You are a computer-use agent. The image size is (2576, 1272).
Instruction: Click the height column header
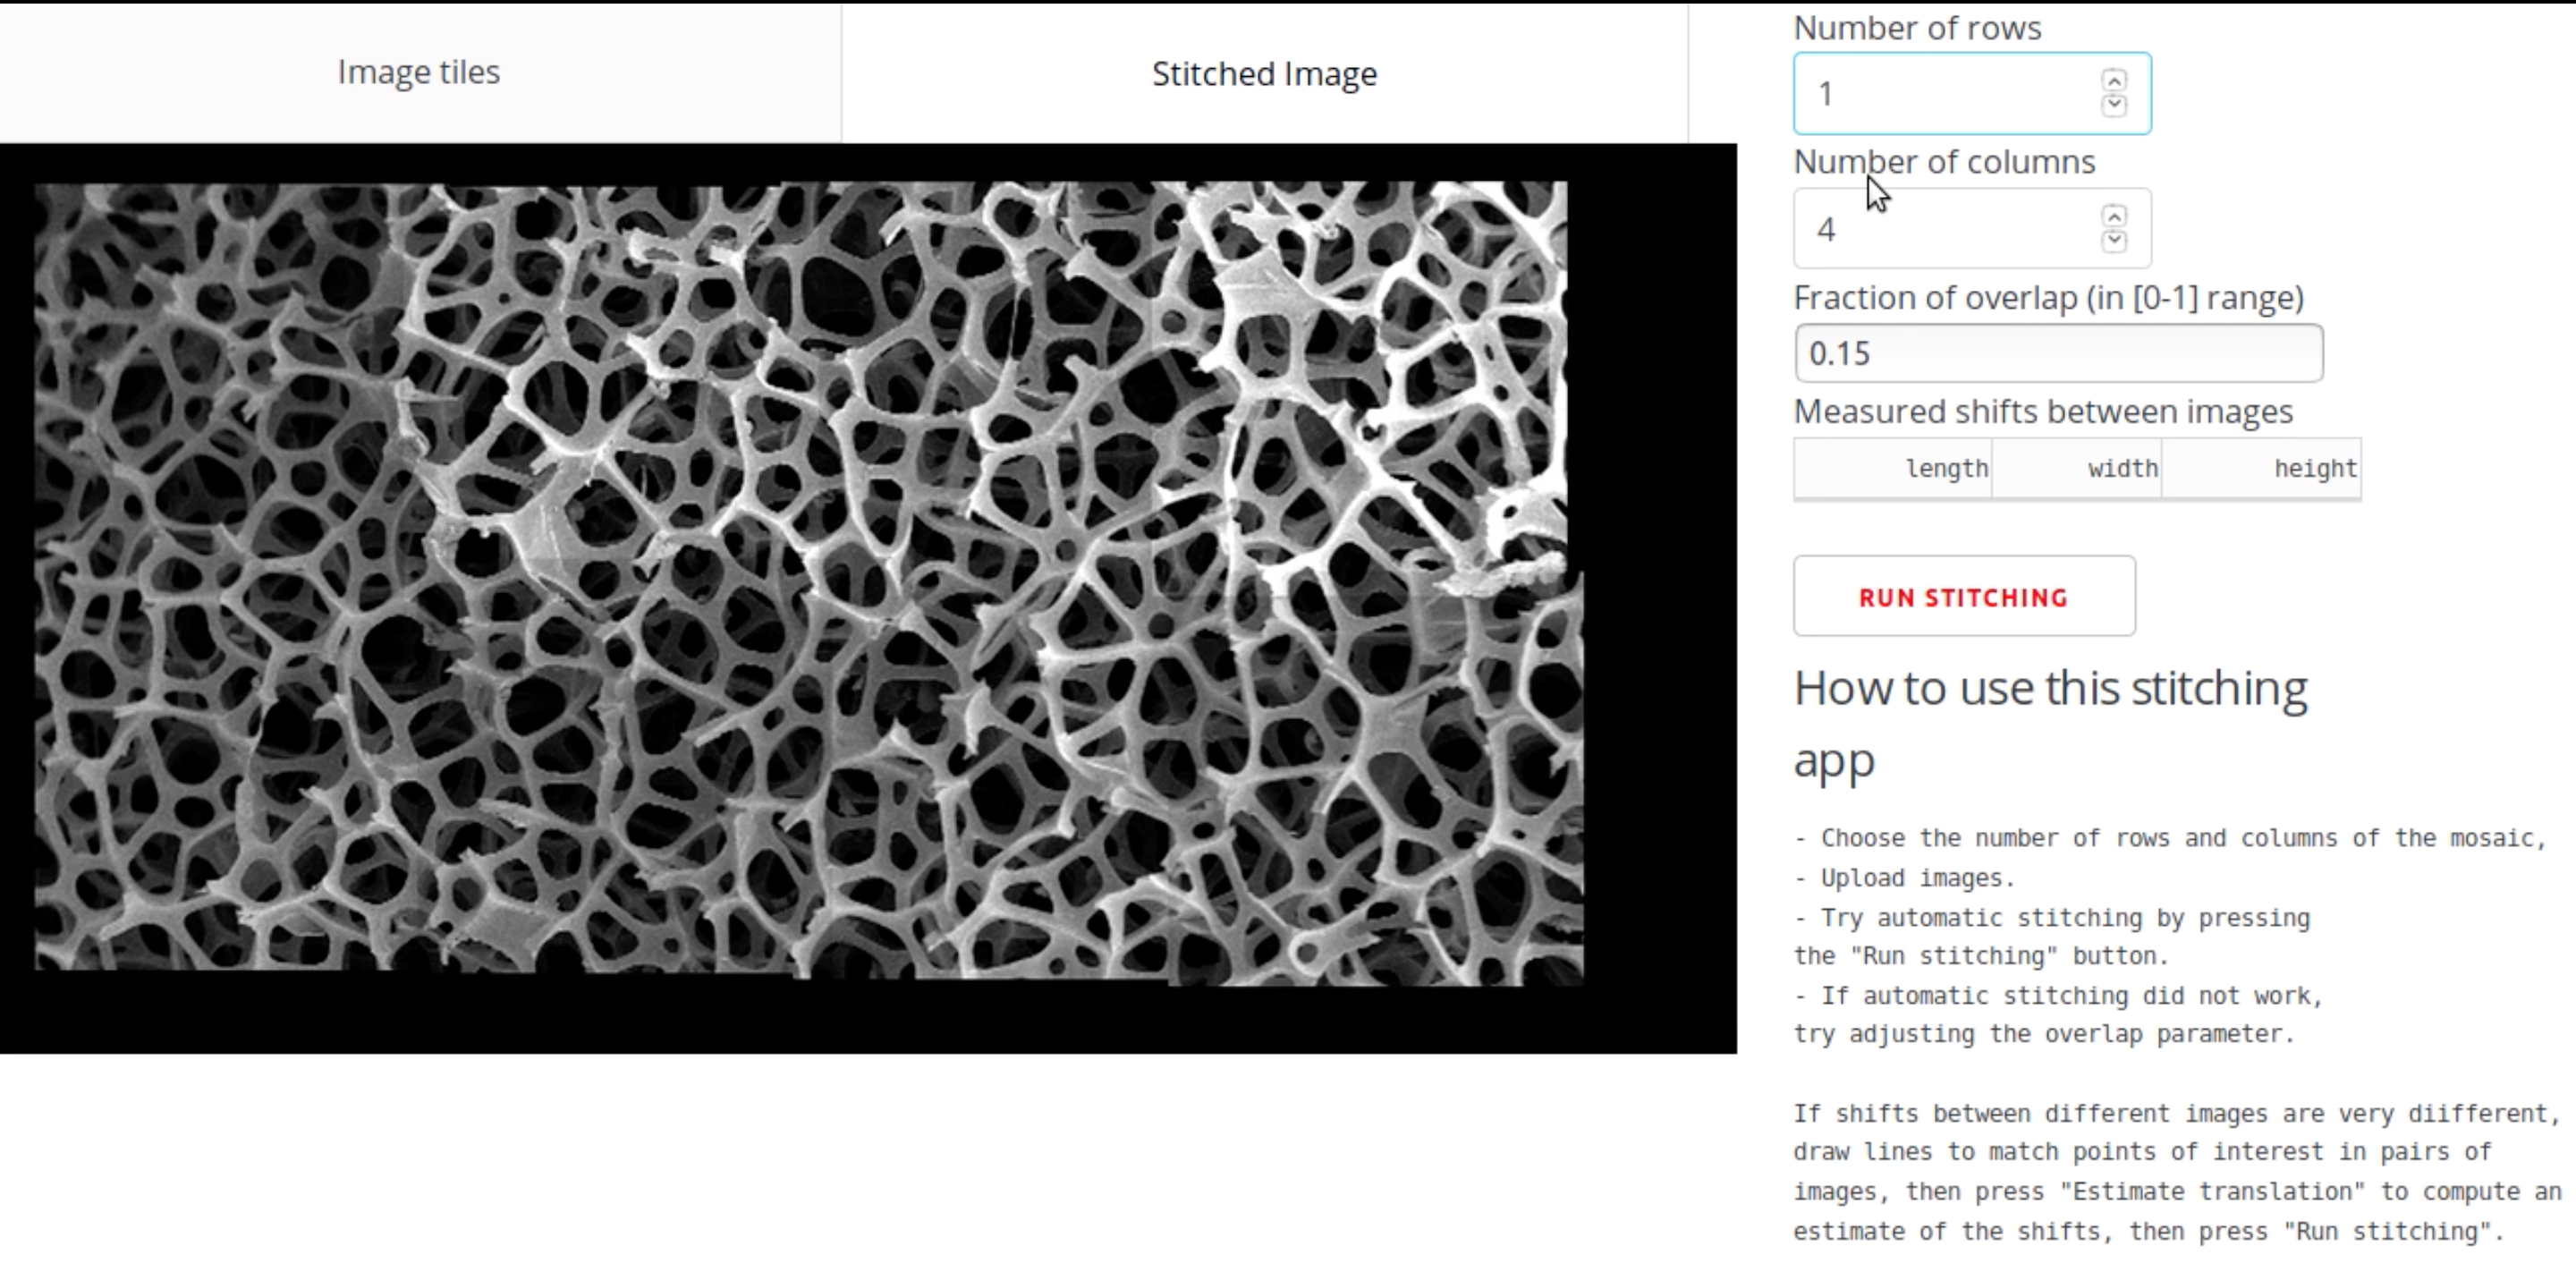[x=2261, y=468]
